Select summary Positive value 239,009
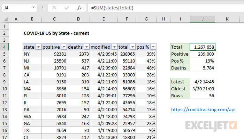Viewport: 244px width, 139px height. (203, 54)
